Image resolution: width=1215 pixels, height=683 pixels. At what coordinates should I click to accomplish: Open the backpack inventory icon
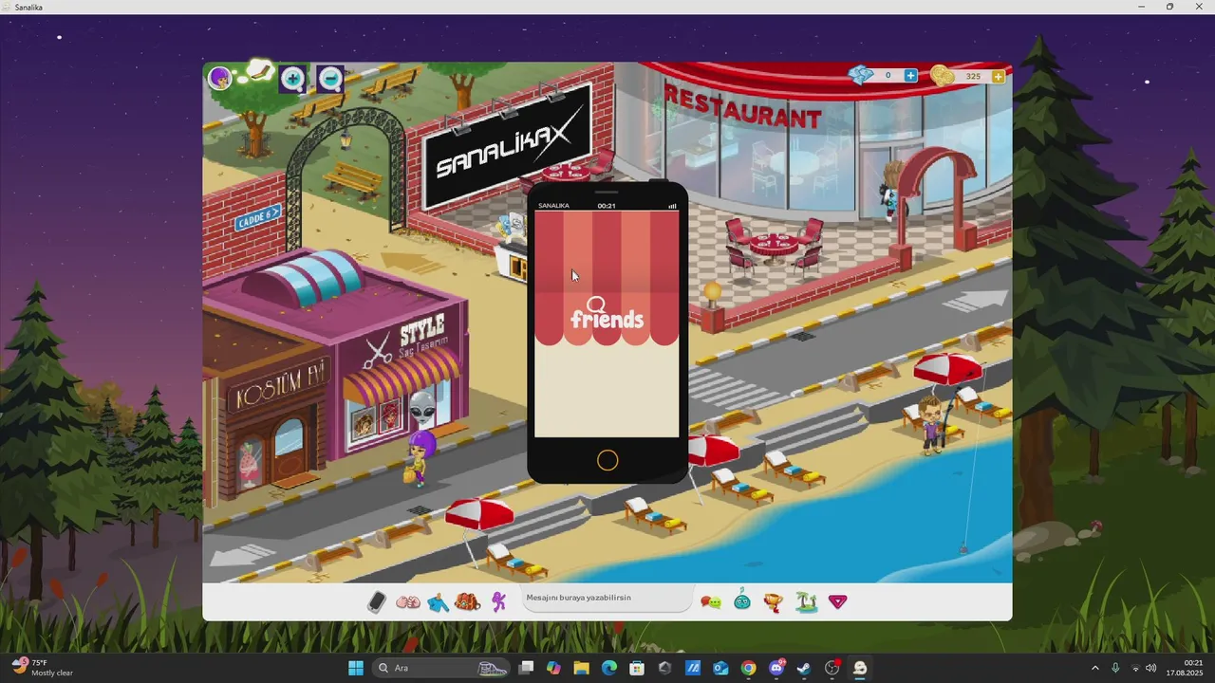click(x=468, y=601)
